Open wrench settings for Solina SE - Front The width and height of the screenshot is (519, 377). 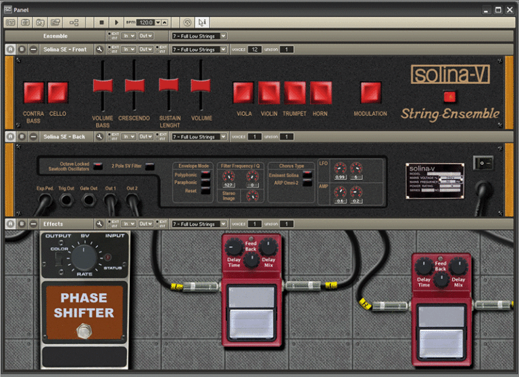click(x=99, y=49)
